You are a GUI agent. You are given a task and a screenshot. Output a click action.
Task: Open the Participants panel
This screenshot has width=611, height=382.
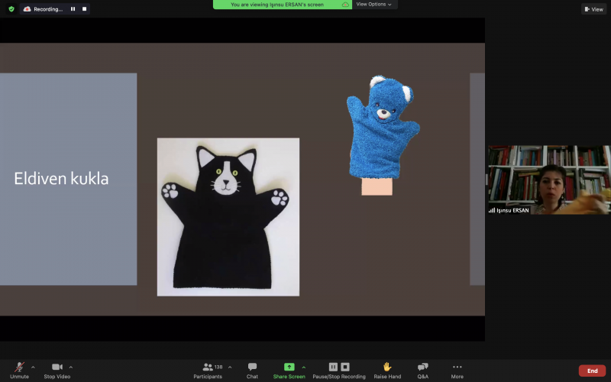point(208,367)
